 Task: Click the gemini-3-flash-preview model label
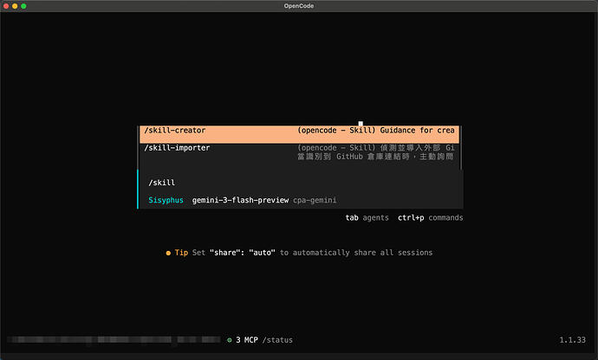(x=240, y=200)
